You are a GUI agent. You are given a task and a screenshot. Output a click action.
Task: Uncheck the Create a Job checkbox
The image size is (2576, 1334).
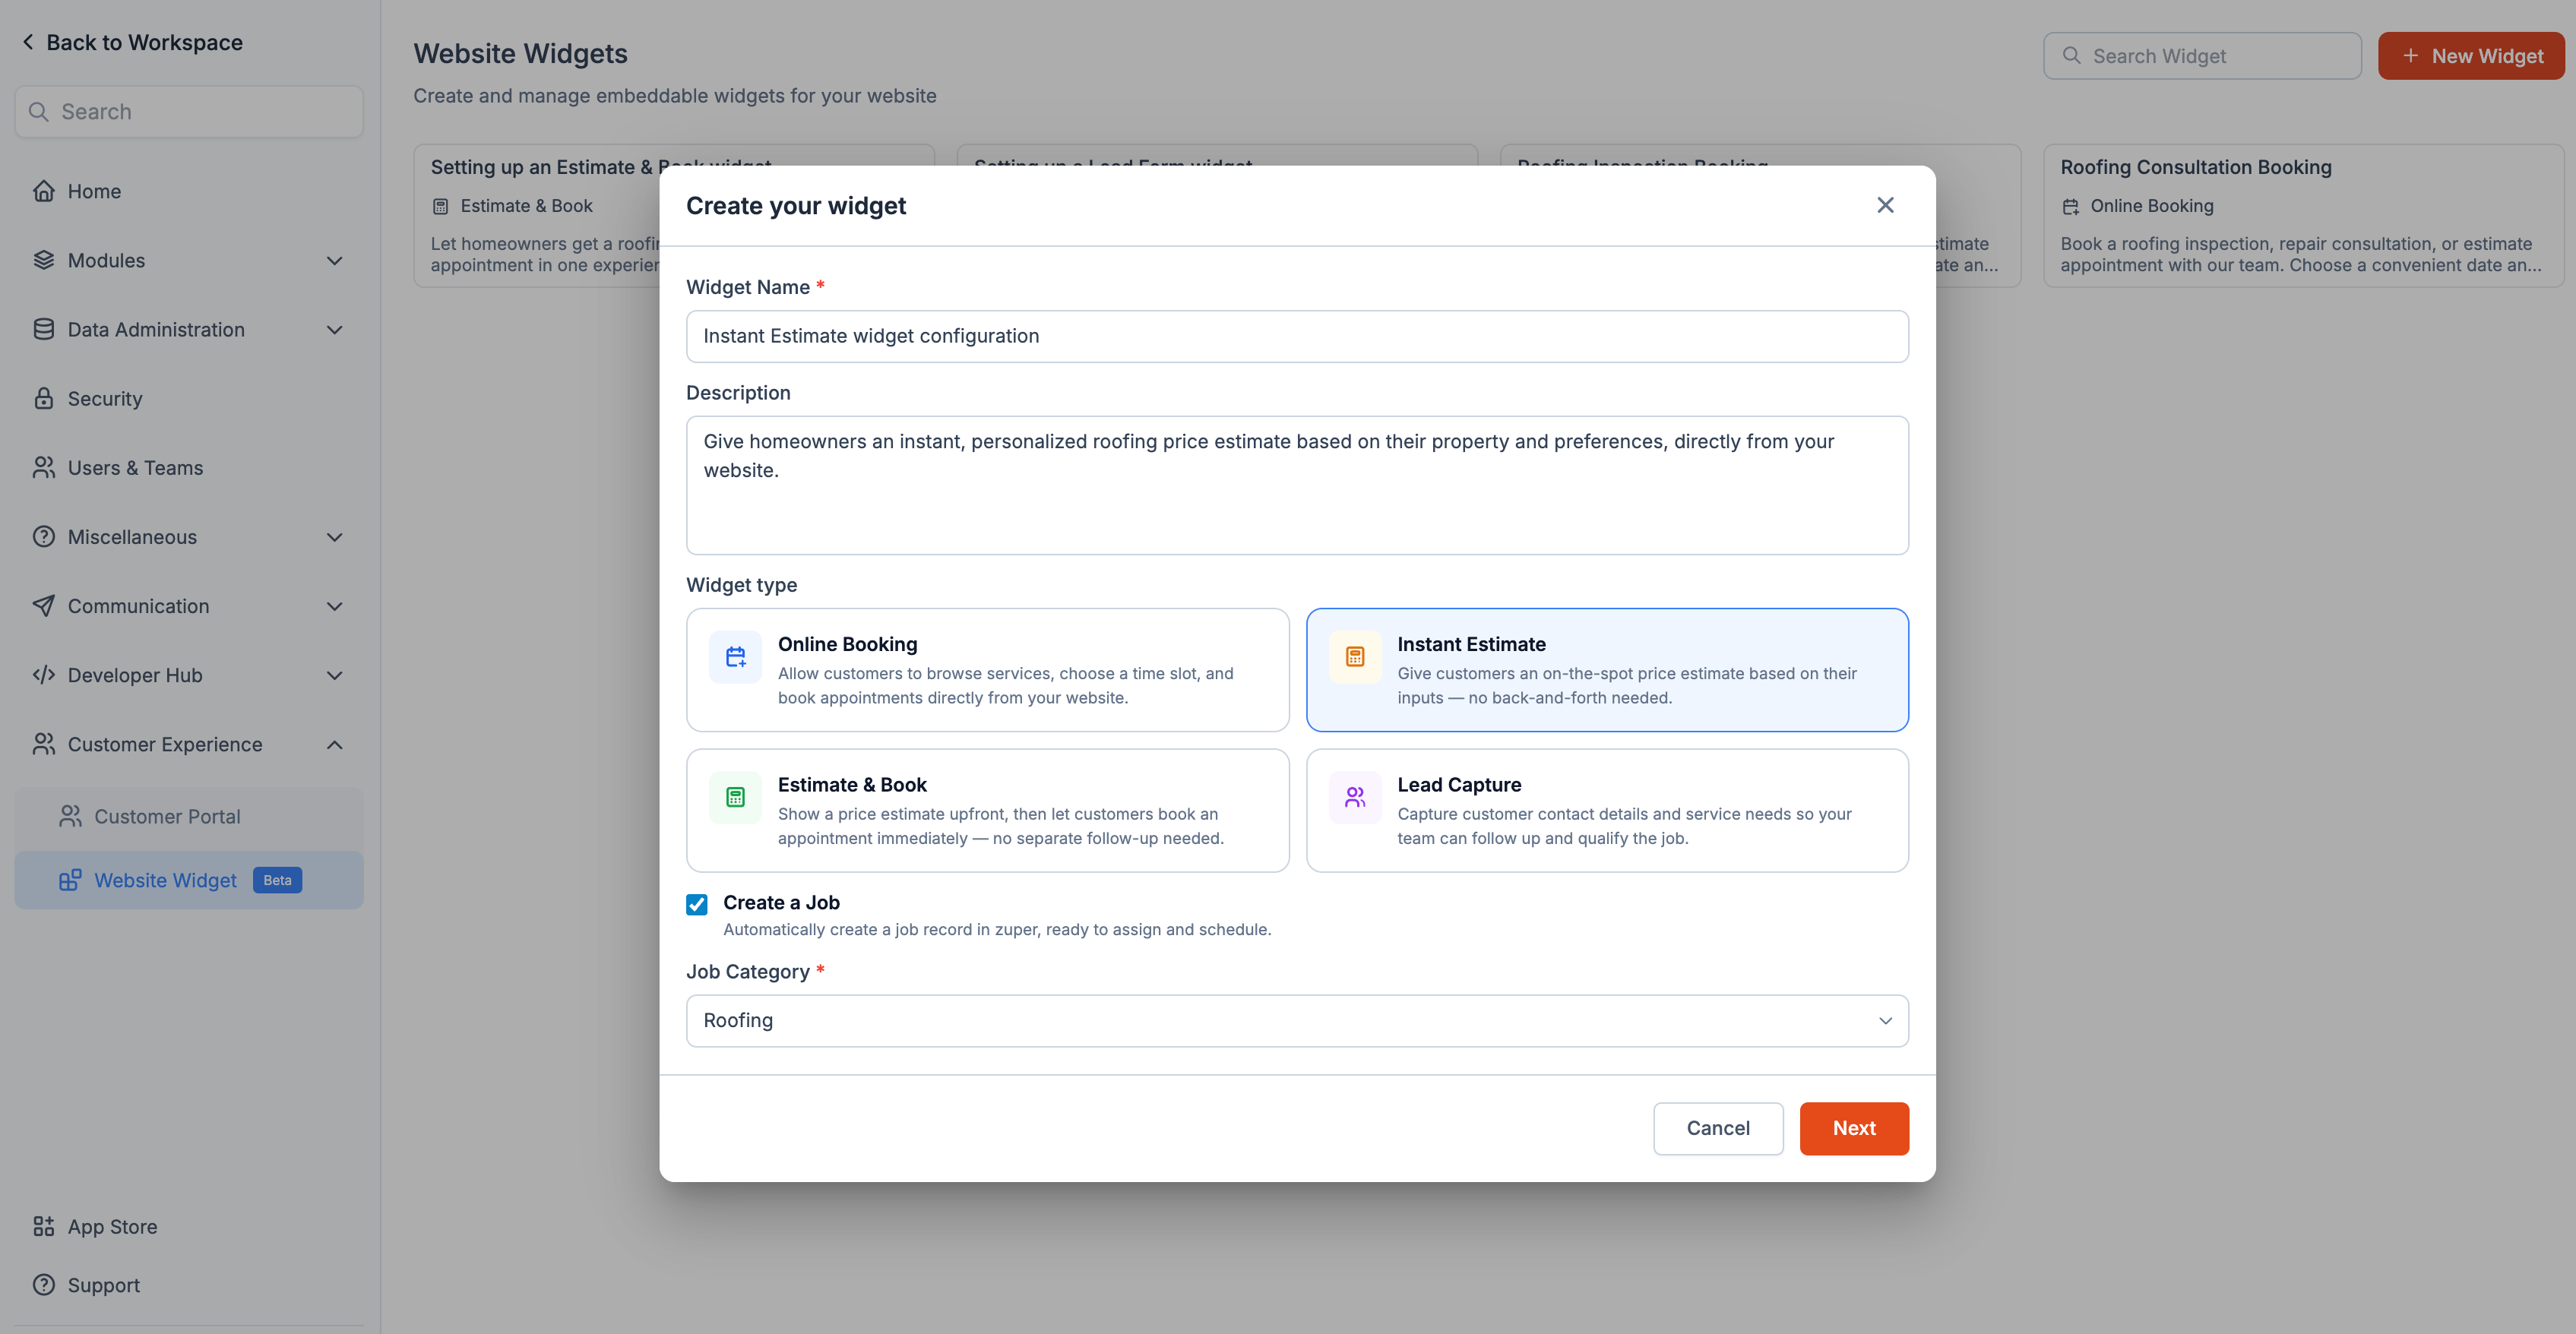tap(697, 904)
